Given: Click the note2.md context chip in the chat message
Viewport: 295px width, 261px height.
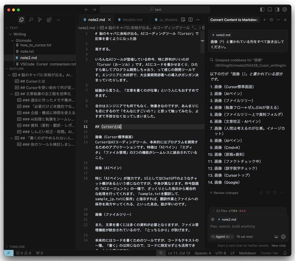Looking at the screenshot, I should point(221,35).
